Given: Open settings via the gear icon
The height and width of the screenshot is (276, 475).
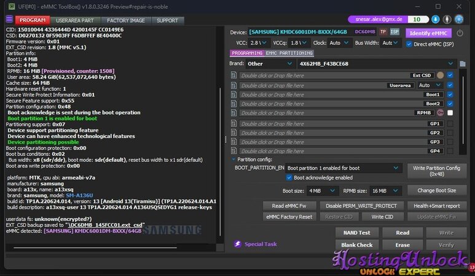Looking at the screenshot, I should coord(459,20).
